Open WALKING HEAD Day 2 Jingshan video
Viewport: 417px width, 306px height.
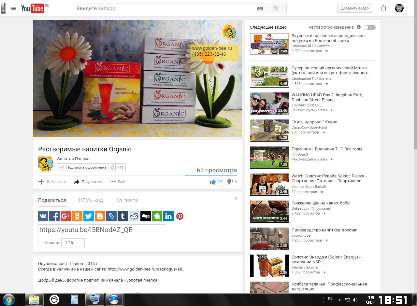tap(327, 97)
